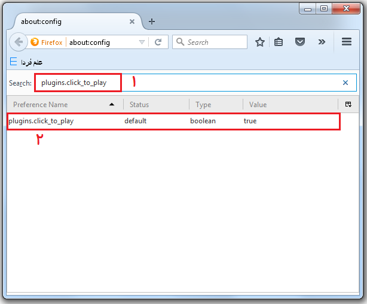Open the علم فردا bookmark
Viewport: 367px width, 304px height.
click(27, 62)
